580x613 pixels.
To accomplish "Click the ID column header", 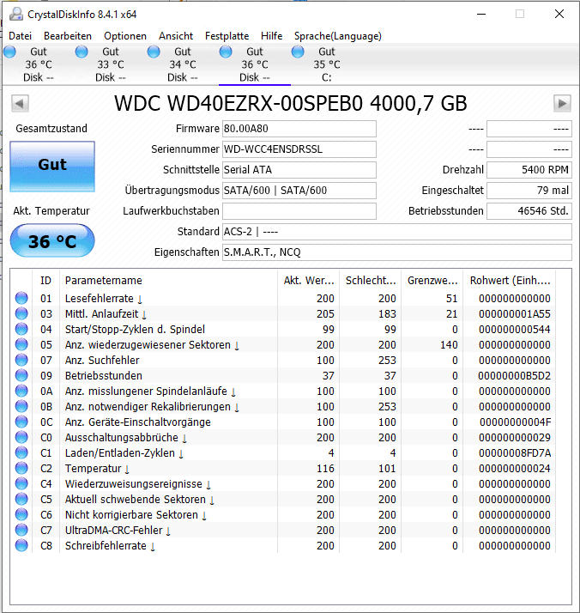I will tap(45, 280).
